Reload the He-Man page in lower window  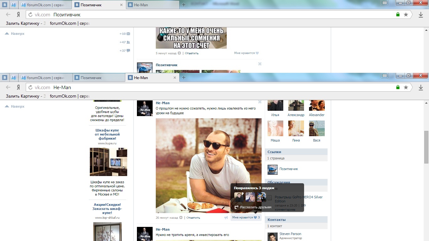point(30,87)
